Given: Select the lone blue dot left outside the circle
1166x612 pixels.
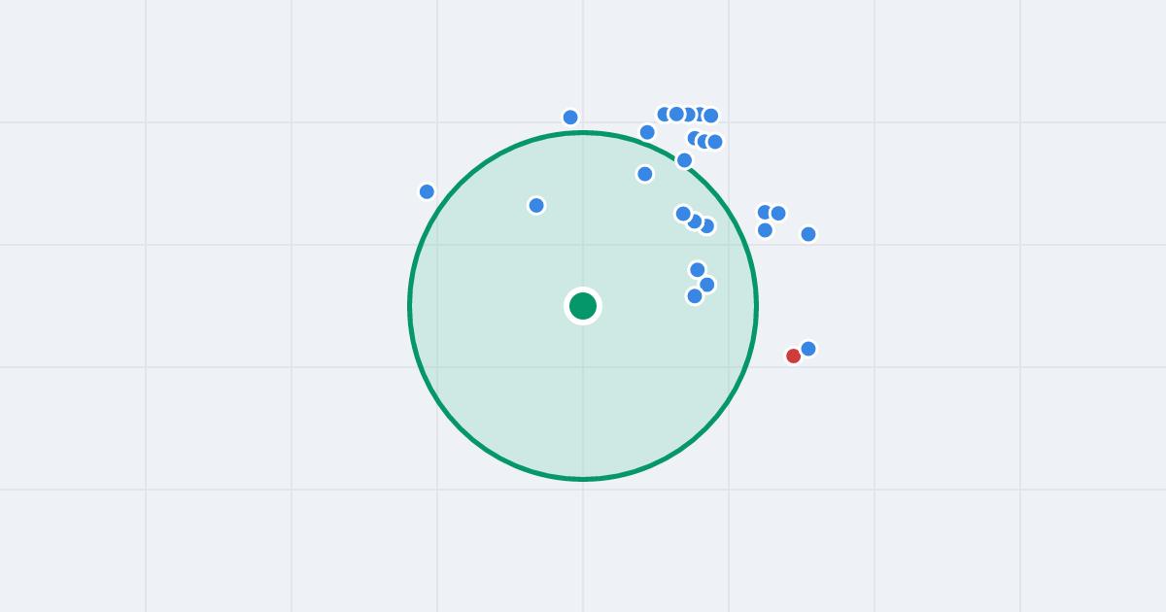Looking at the screenshot, I should click(427, 191).
